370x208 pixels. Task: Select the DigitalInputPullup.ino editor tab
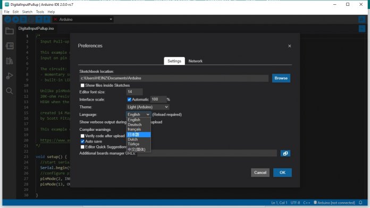(36, 28)
